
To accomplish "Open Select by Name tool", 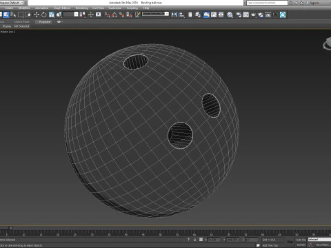I will 13,14.
